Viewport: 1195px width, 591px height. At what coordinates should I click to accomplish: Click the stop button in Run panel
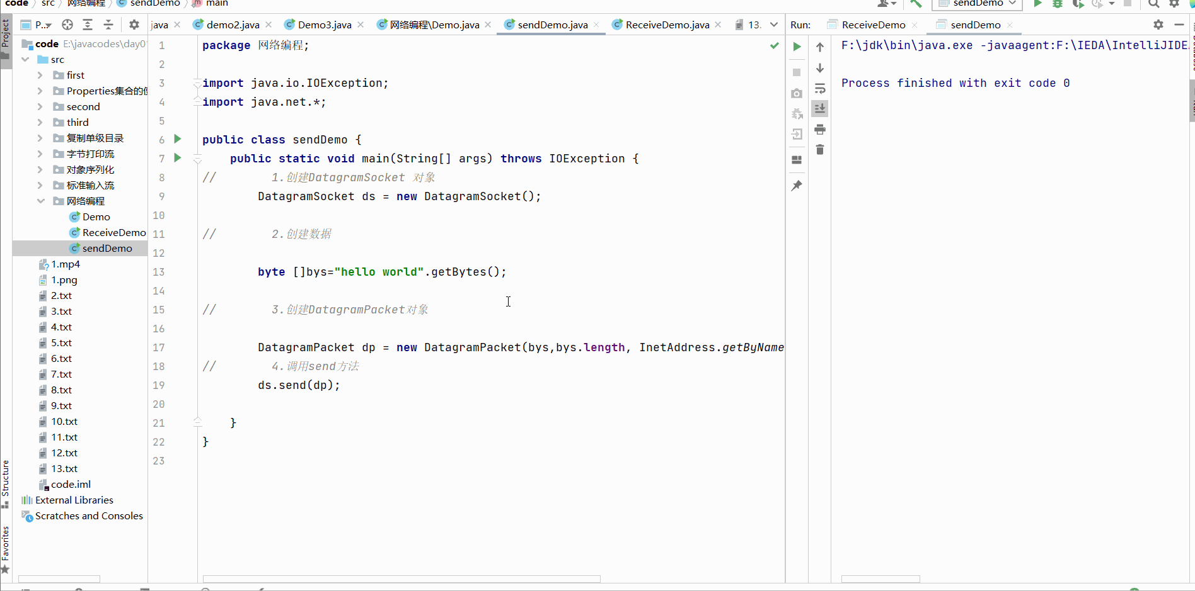pyautogui.click(x=797, y=72)
